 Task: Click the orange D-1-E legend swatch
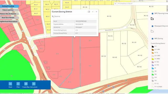tap(153, 53)
